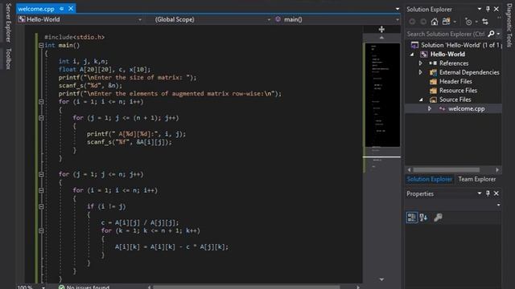Pin the Solution Explorer panel
The width and height of the screenshot is (515, 289).
(488, 9)
